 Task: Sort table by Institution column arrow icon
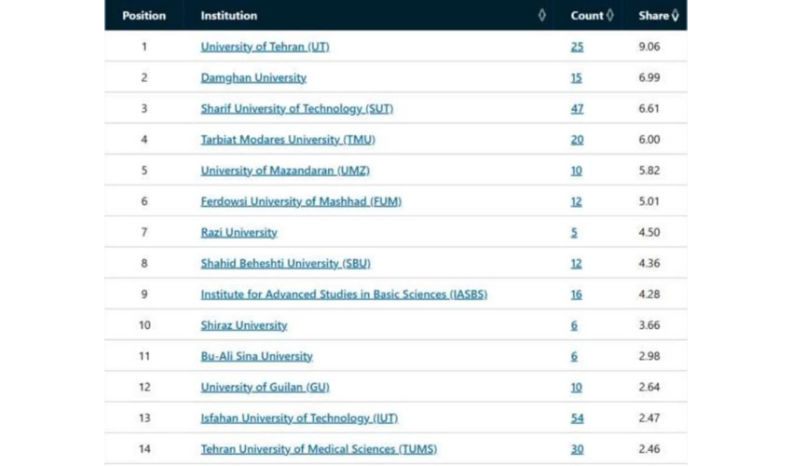point(542,15)
